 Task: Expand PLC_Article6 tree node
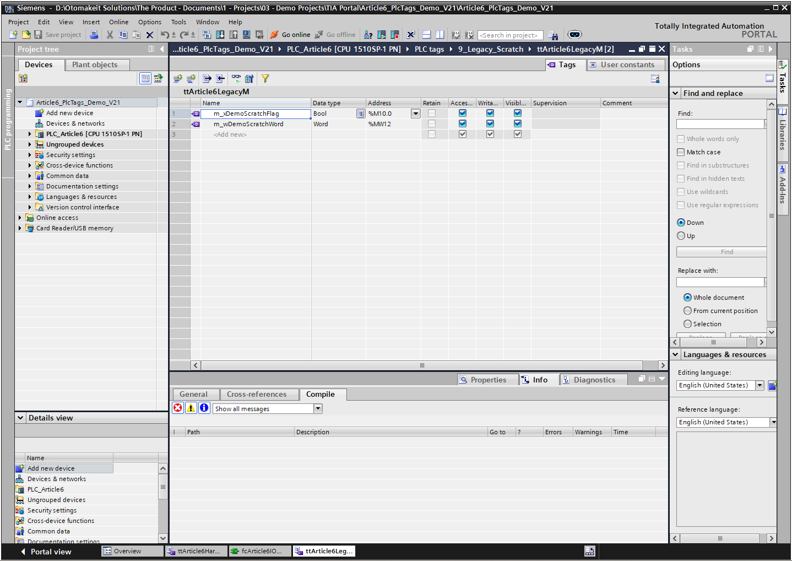pos(30,134)
